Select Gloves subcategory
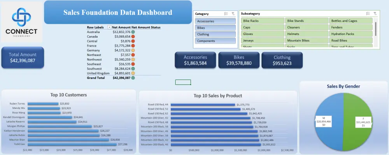Image resolution: width=389 pixels, height=155 pixels. click(263, 34)
